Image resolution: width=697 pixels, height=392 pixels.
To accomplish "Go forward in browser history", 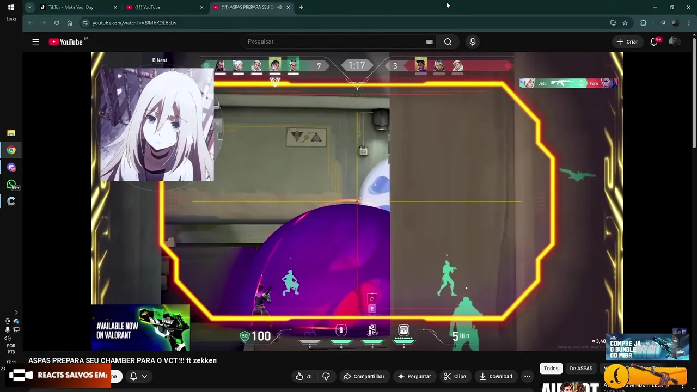I will pyautogui.click(x=44, y=23).
